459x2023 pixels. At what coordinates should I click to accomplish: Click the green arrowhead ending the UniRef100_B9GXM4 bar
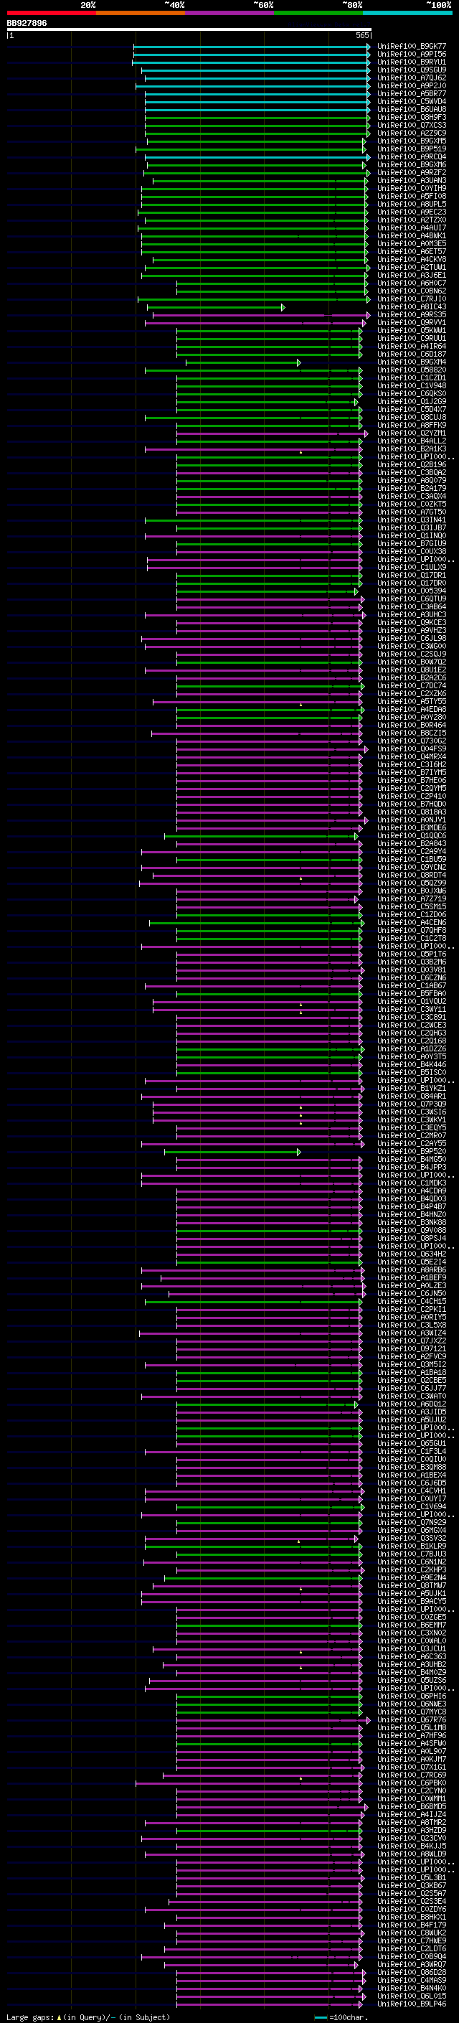click(x=299, y=363)
